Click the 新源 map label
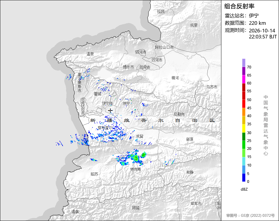This screenshot has width=279, height=221. 190,139
